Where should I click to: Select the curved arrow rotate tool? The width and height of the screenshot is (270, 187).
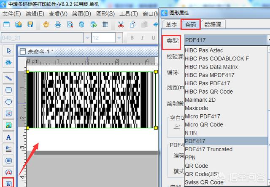click(8, 63)
